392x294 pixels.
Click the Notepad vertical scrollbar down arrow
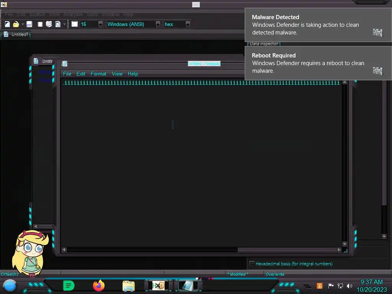[x=345, y=244]
